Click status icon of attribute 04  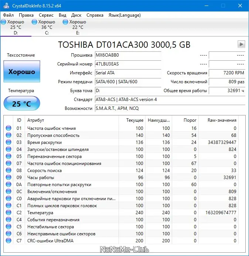(8, 149)
